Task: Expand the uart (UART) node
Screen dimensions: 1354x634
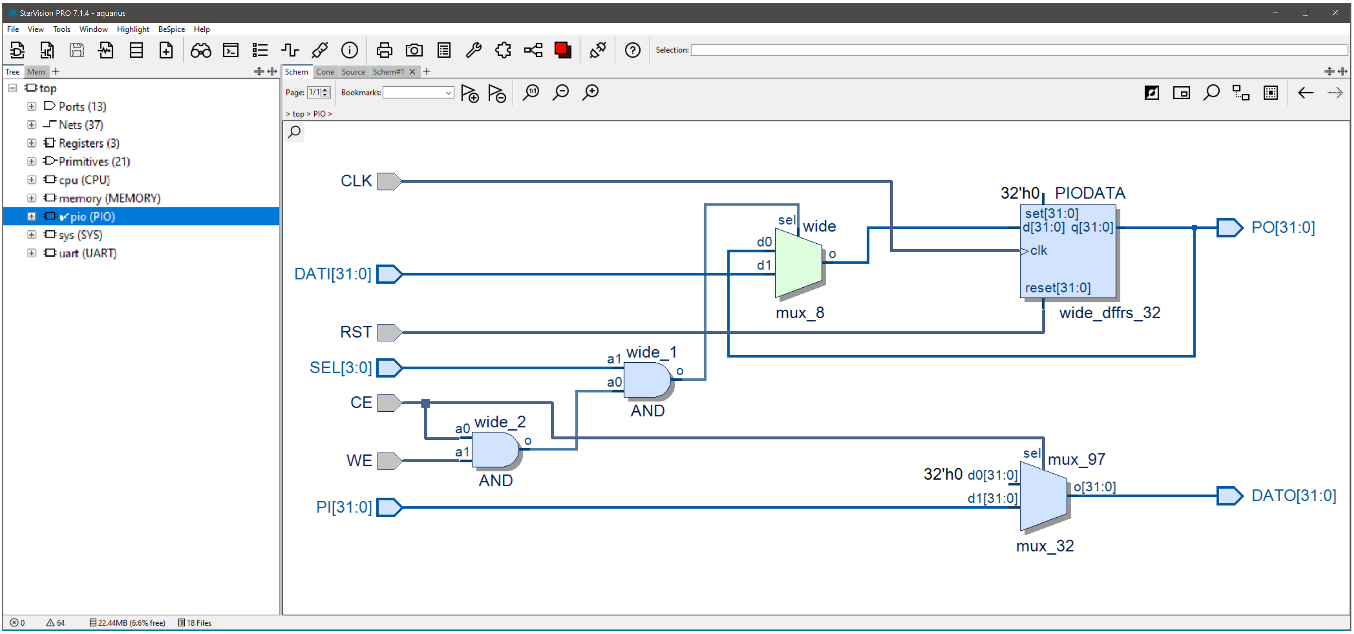Action: pyautogui.click(x=31, y=253)
